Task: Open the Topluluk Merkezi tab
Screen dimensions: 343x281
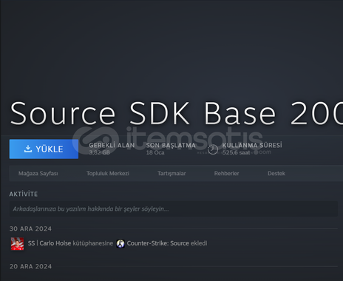Action: [108, 174]
